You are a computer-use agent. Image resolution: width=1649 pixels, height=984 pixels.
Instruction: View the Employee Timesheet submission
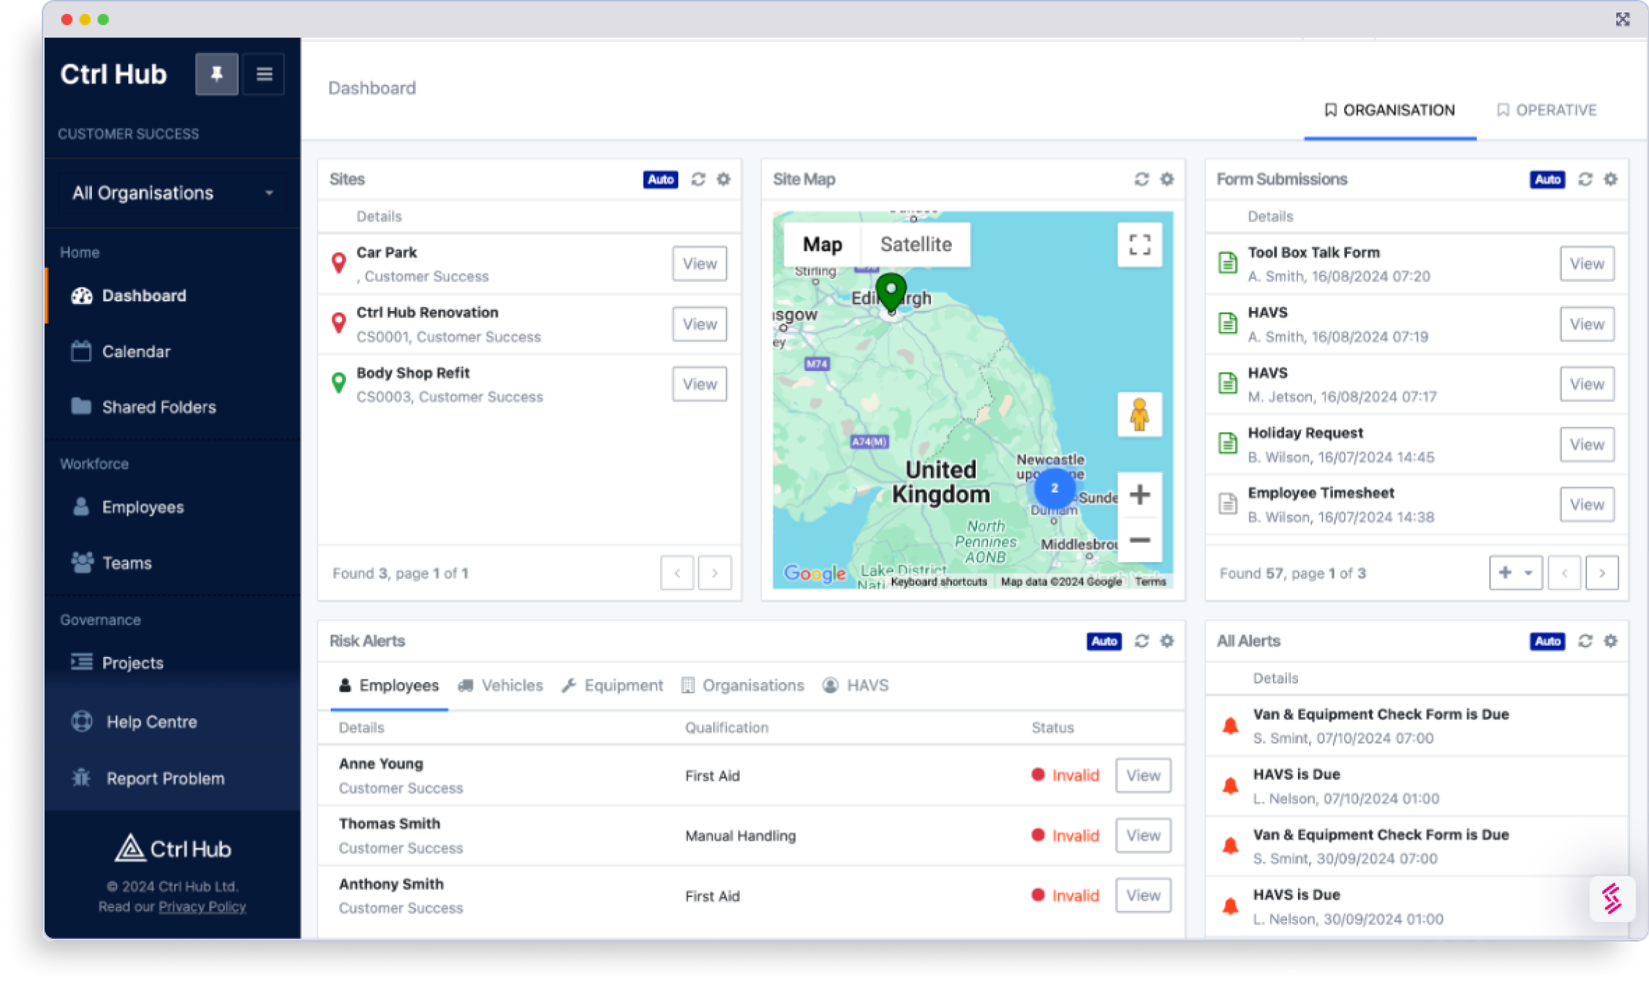click(x=1587, y=505)
